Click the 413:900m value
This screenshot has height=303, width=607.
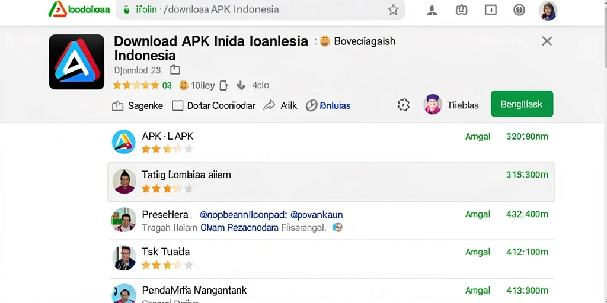point(527,290)
